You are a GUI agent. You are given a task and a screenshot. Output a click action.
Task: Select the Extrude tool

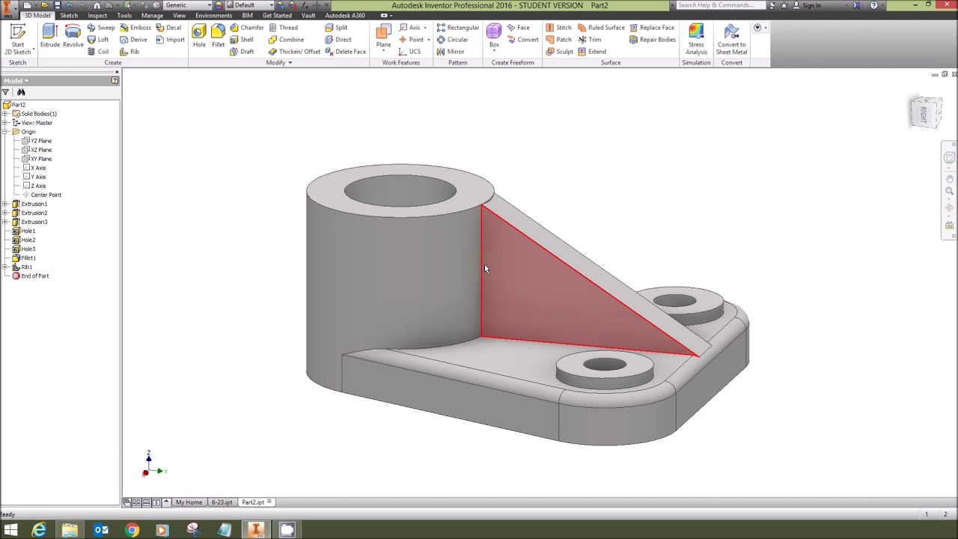click(x=50, y=36)
